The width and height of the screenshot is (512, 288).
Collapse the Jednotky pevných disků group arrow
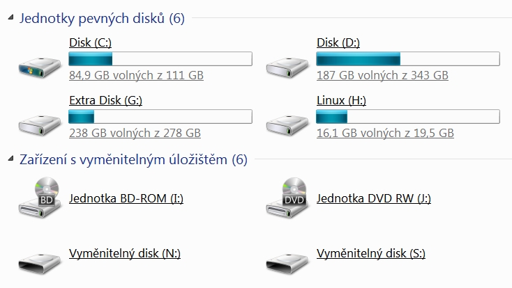tap(10, 19)
